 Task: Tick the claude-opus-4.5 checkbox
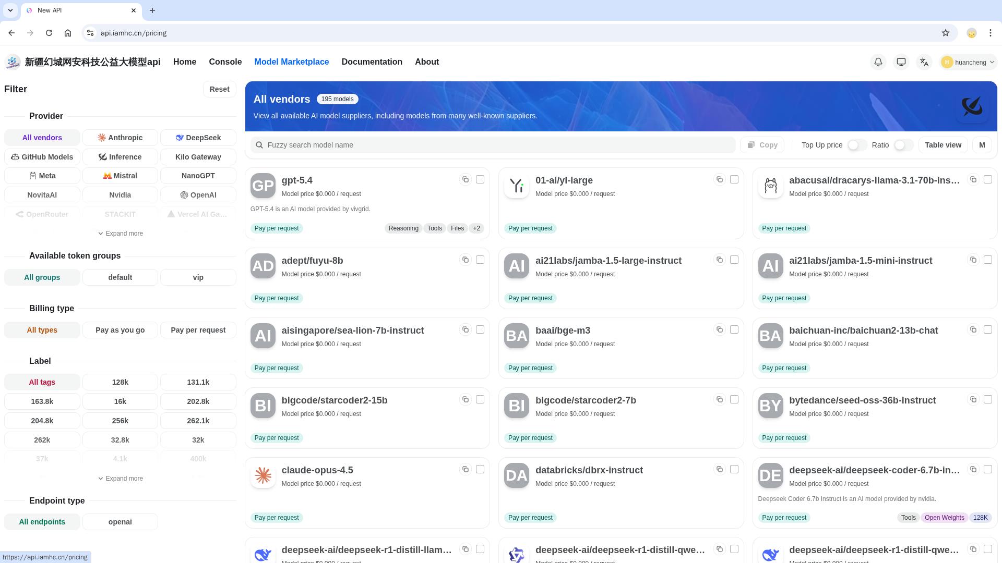480,469
